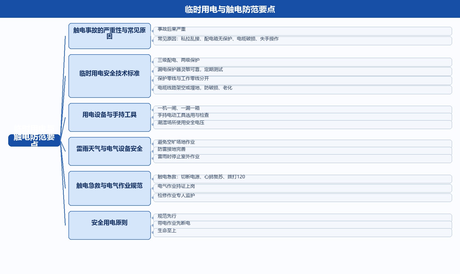Click leaf 事故后果严重

[303, 31]
